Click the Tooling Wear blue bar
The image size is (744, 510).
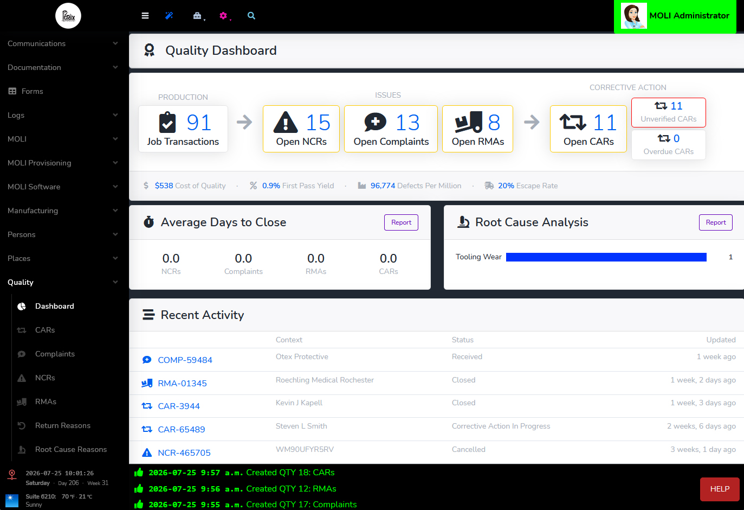point(606,257)
